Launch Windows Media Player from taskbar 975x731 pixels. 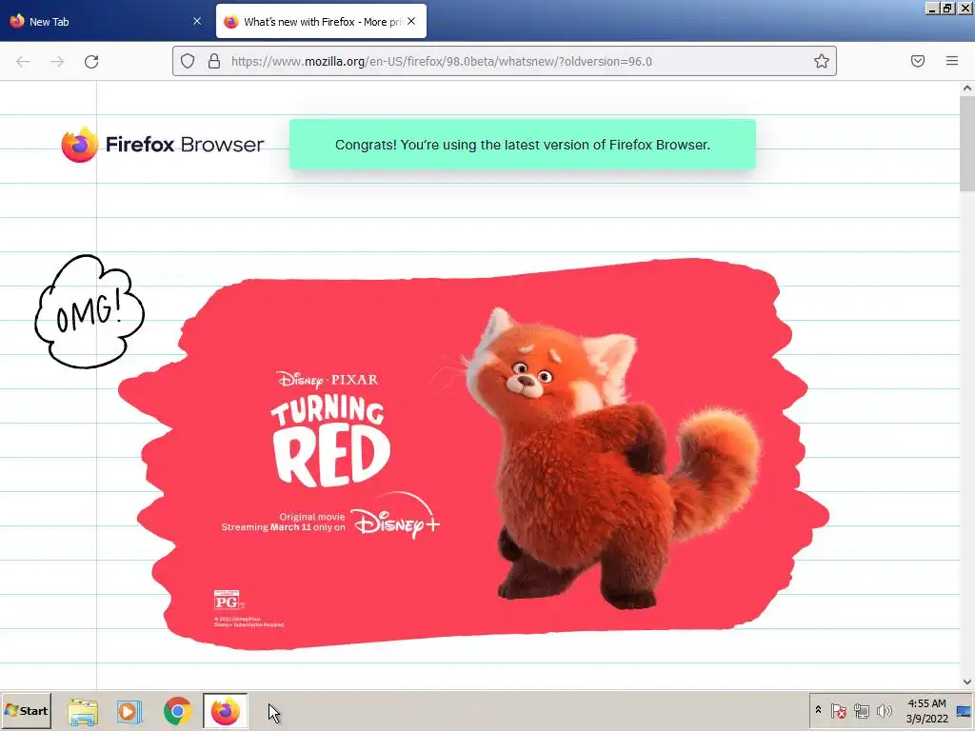tap(129, 712)
